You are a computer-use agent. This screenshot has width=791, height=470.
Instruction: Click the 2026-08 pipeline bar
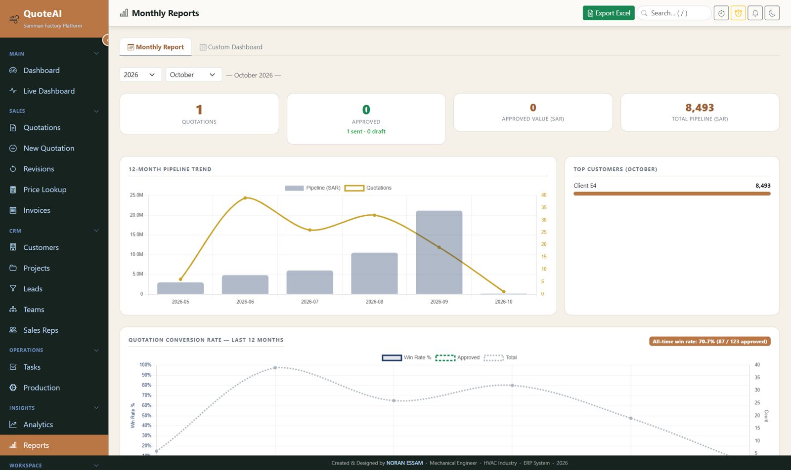pyautogui.click(x=374, y=274)
